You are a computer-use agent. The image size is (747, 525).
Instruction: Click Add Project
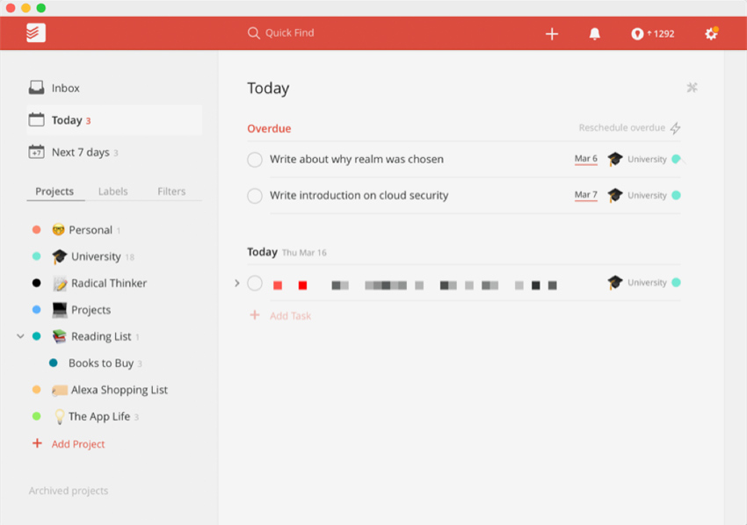tap(78, 444)
